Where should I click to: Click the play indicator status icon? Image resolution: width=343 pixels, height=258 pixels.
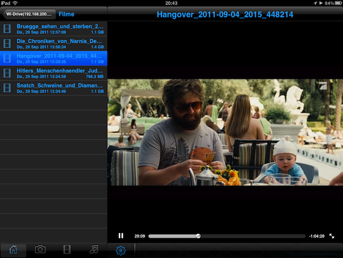click(321, 3)
